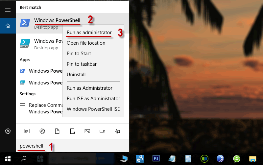
Task: Click the Windows PowerShell best match icon
Action: 25,23
